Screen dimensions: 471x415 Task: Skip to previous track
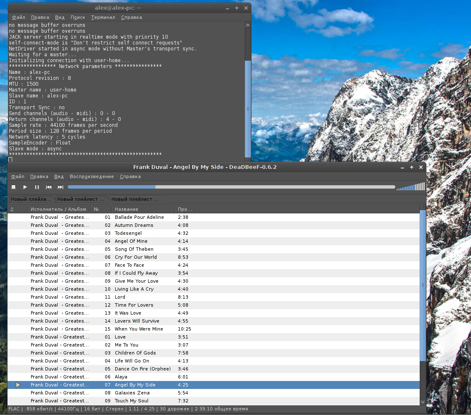coord(49,187)
